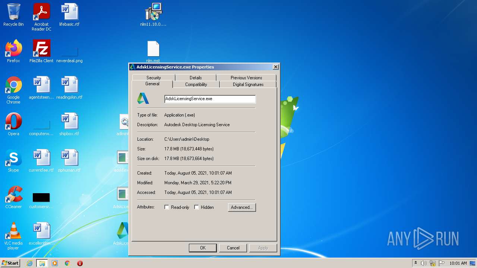Open the Digital Signatures tab
This screenshot has height=268, width=477.
point(248,84)
